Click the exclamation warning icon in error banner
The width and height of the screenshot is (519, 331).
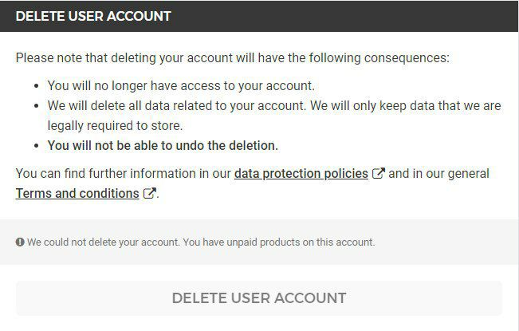click(x=20, y=242)
